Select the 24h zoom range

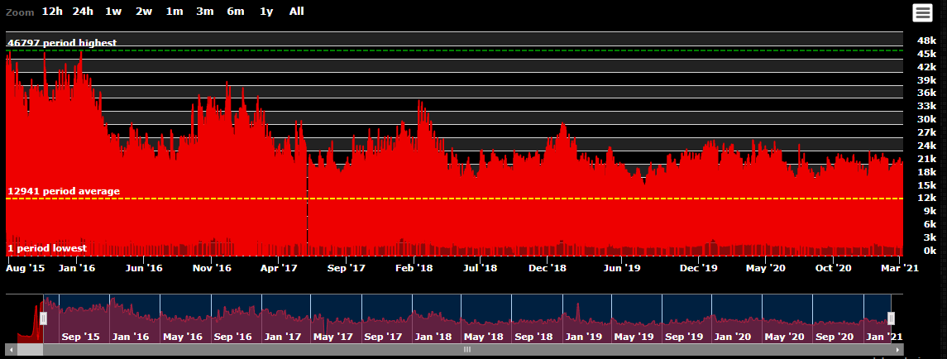click(83, 12)
